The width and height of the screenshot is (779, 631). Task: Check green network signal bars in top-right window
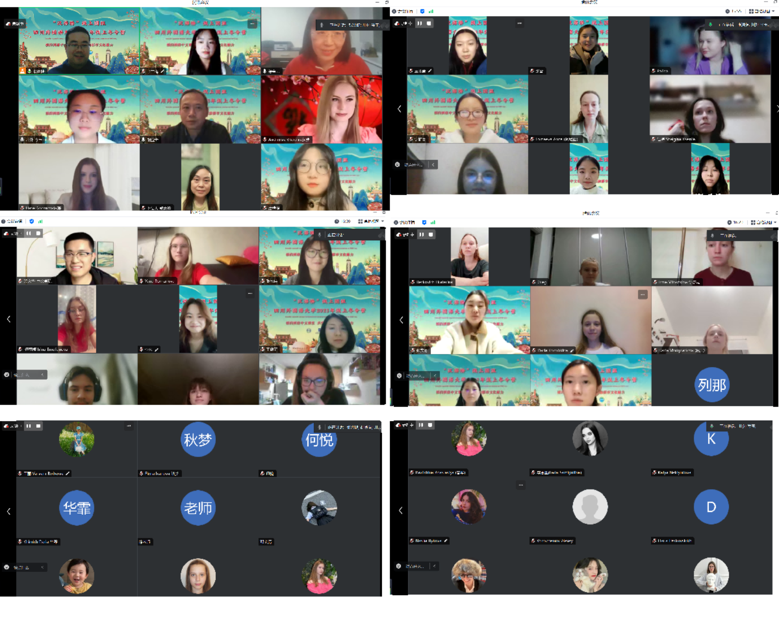coord(431,11)
